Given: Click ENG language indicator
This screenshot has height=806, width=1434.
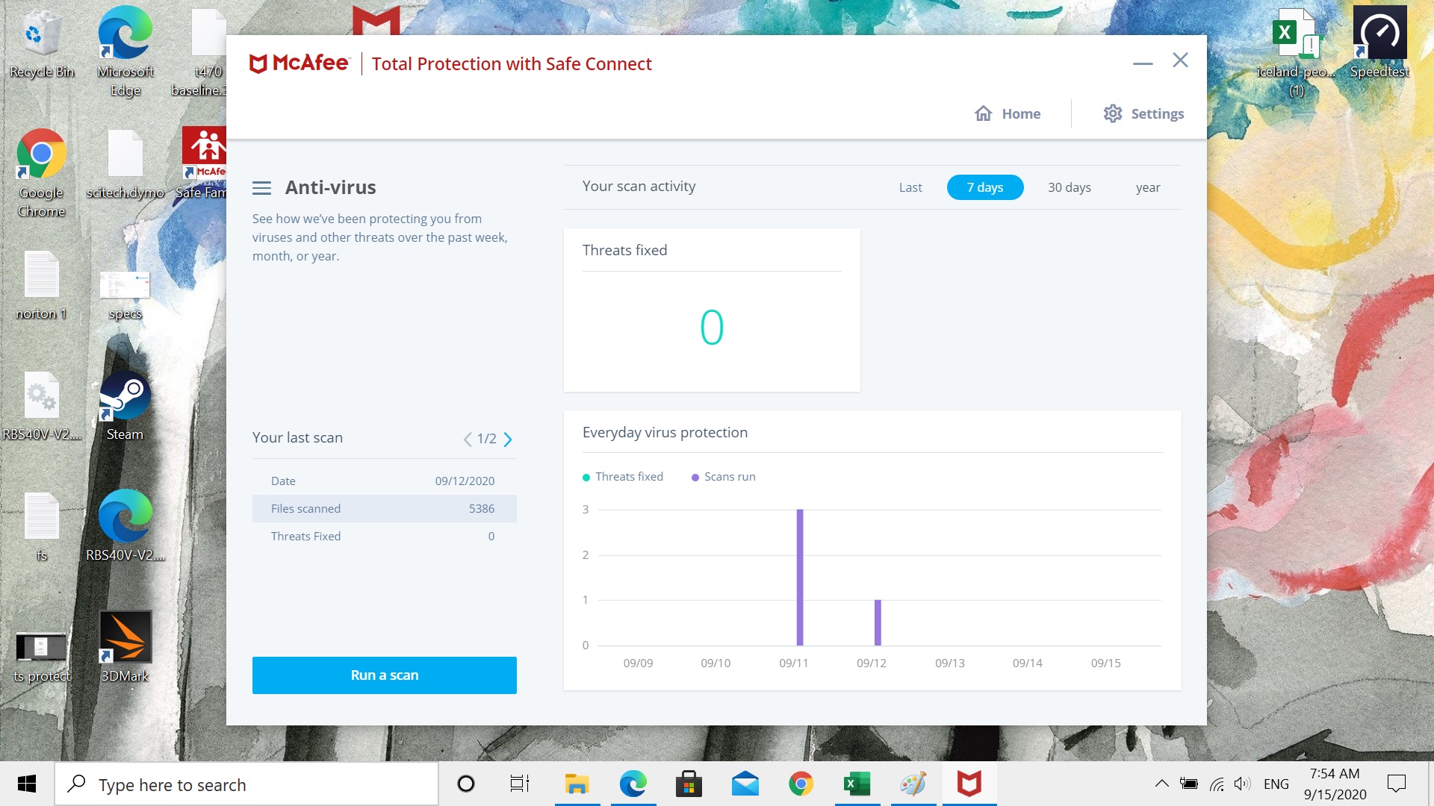Looking at the screenshot, I should tap(1276, 784).
